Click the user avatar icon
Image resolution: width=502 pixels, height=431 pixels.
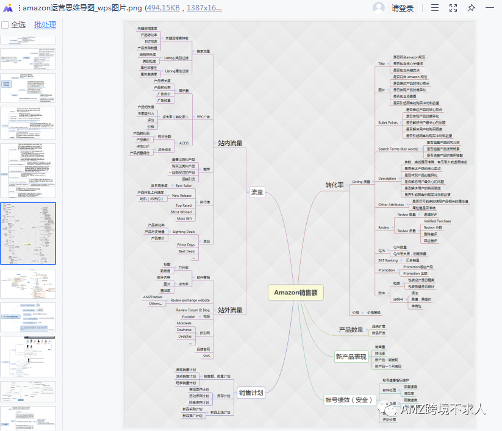(378, 8)
